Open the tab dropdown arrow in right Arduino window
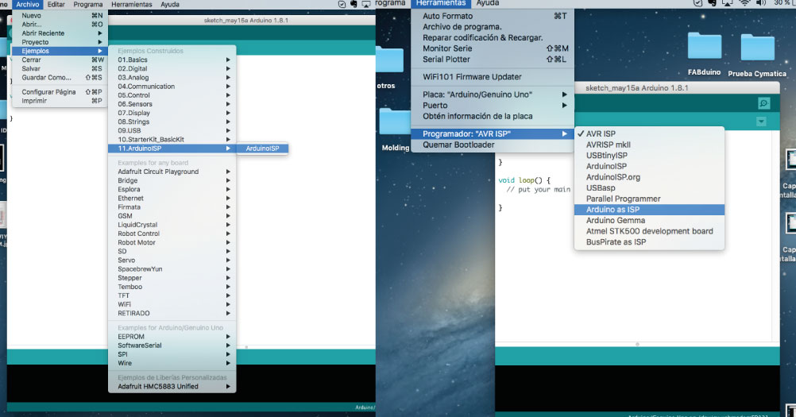Image resolution: width=796 pixels, height=417 pixels. point(761,122)
